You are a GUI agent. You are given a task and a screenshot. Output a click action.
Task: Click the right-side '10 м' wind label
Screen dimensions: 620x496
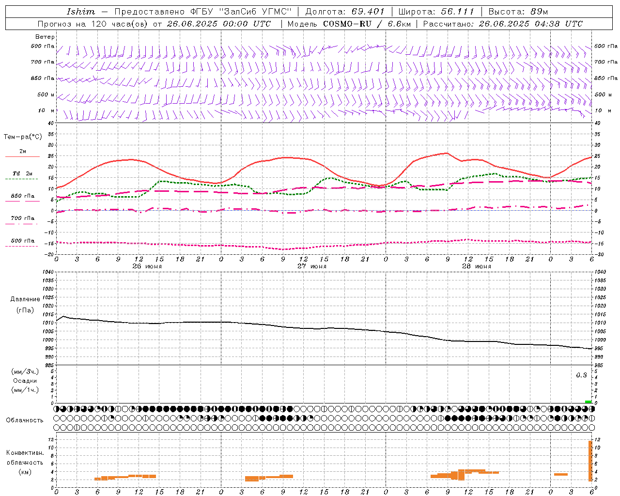coord(603,110)
